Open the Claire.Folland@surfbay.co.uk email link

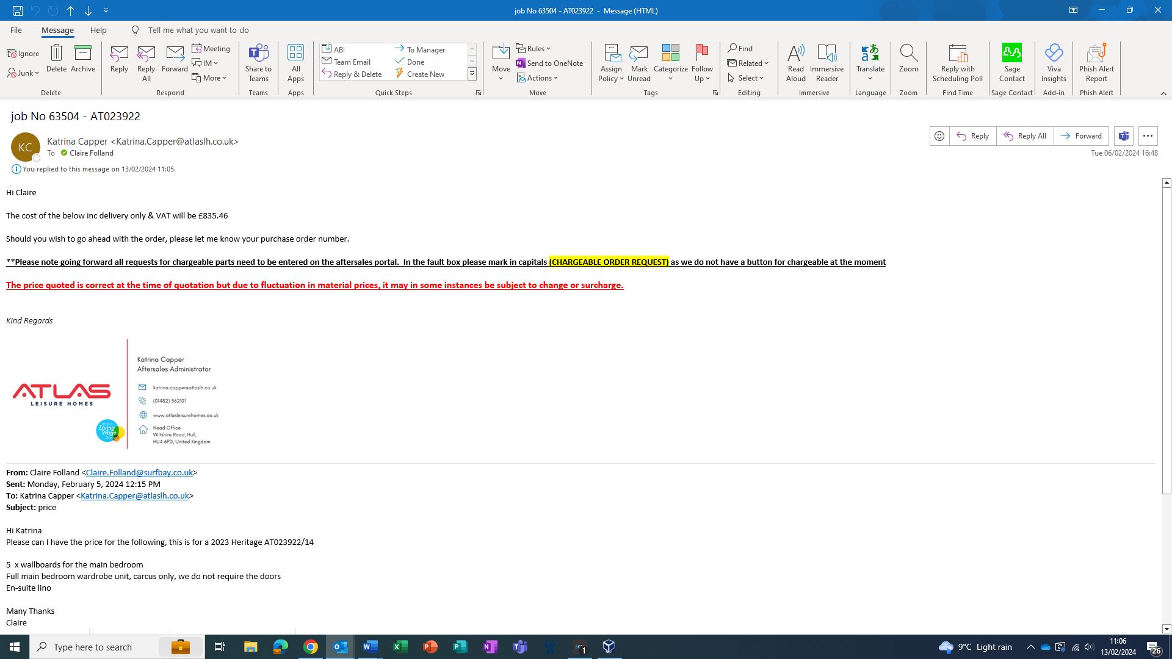tap(139, 472)
